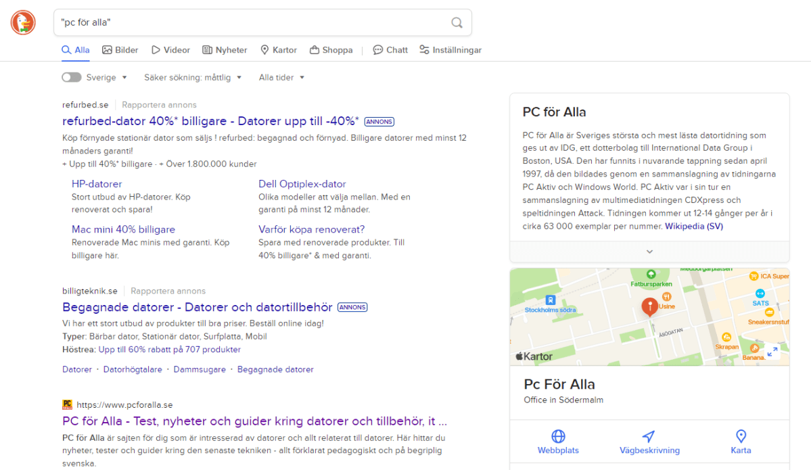Expand the PC för Alla info panel chevron
This screenshot has width=811, height=470.
pos(649,251)
